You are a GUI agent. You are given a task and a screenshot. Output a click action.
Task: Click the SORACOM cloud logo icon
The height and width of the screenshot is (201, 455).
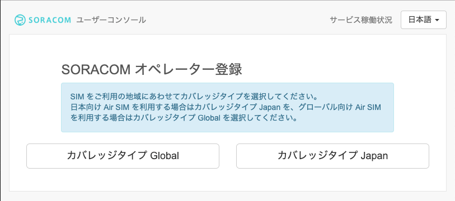pyautogui.click(x=20, y=20)
